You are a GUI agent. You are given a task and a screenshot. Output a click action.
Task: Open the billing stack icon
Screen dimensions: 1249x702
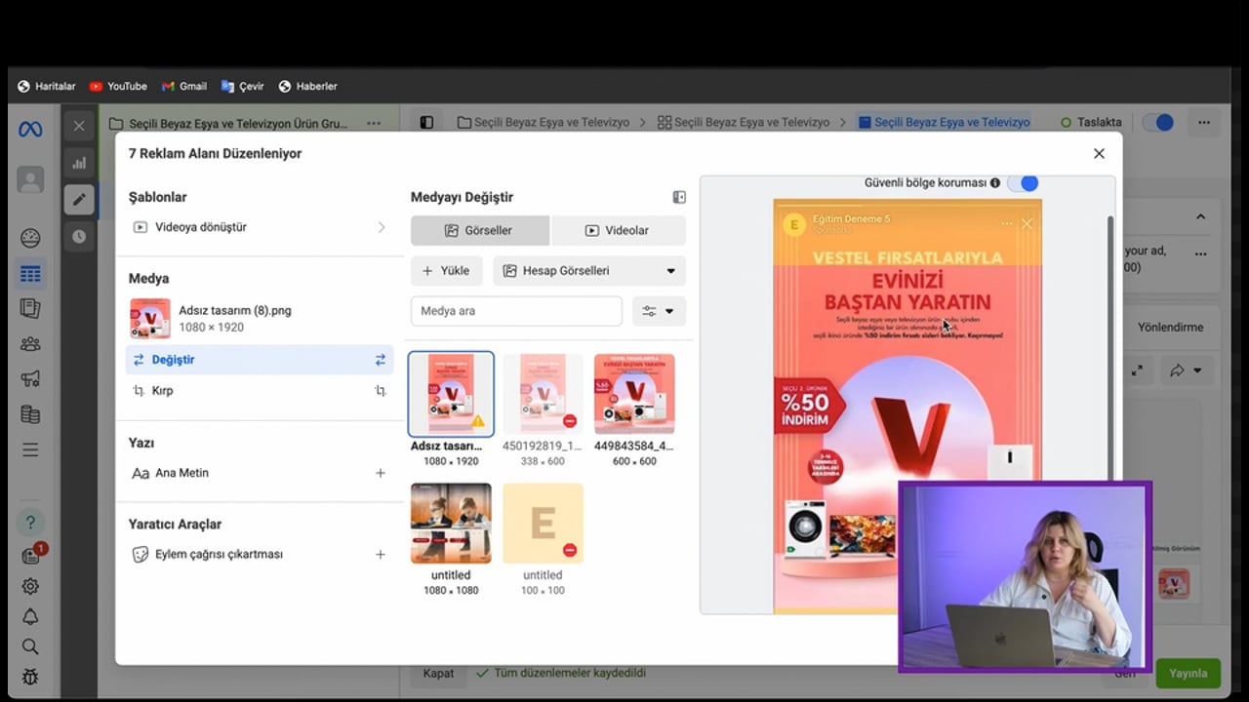[30, 414]
